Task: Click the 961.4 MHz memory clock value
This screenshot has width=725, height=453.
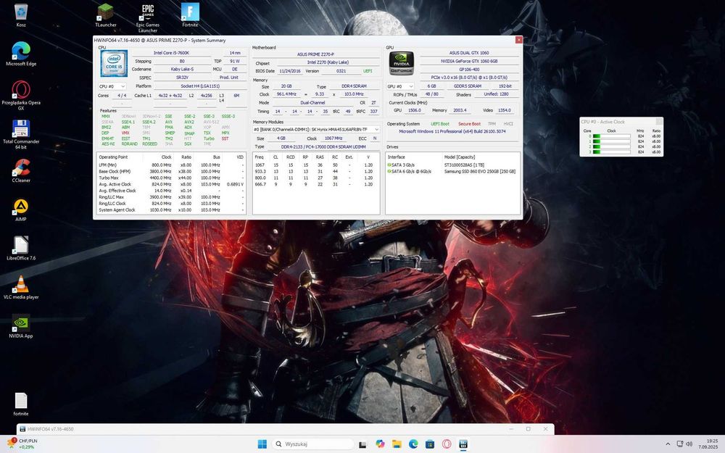Action: 286,94
